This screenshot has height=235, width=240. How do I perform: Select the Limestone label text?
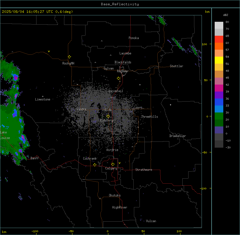(43, 99)
